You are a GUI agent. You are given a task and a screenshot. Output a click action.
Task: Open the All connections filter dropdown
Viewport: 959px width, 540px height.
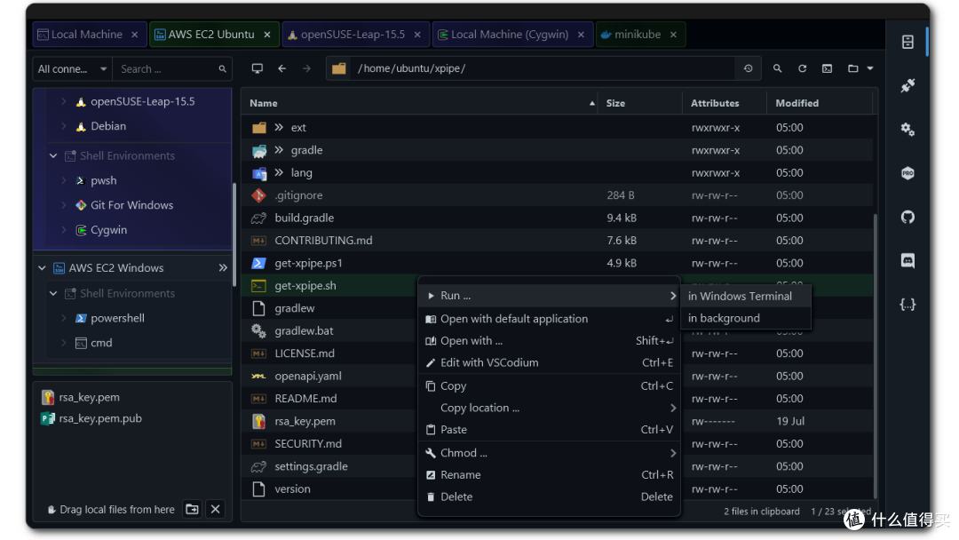pyautogui.click(x=72, y=69)
